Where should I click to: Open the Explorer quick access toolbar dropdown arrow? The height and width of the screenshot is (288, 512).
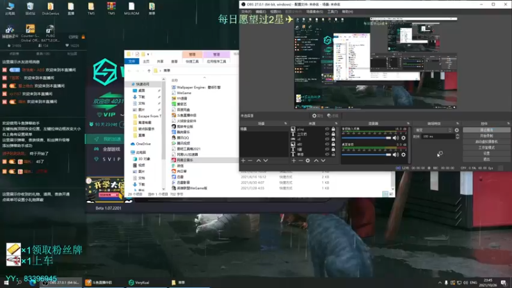point(148,54)
